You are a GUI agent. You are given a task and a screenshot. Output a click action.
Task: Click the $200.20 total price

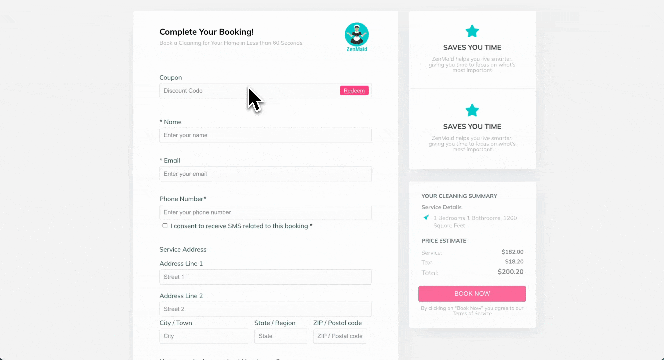pyautogui.click(x=510, y=272)
